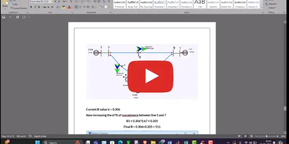Image resolution: width=289 pixels, height=144 pixels.
Task: Toggle Italic formatting
Action: 35,7
